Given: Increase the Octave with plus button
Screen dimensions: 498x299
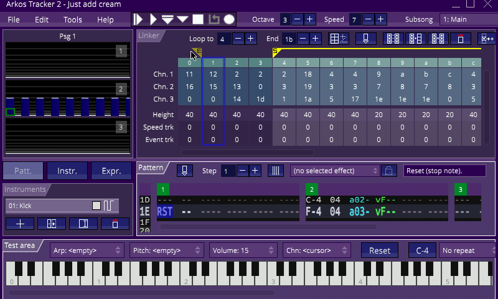Looking at the screenshot, I should [x=310, y=19].
